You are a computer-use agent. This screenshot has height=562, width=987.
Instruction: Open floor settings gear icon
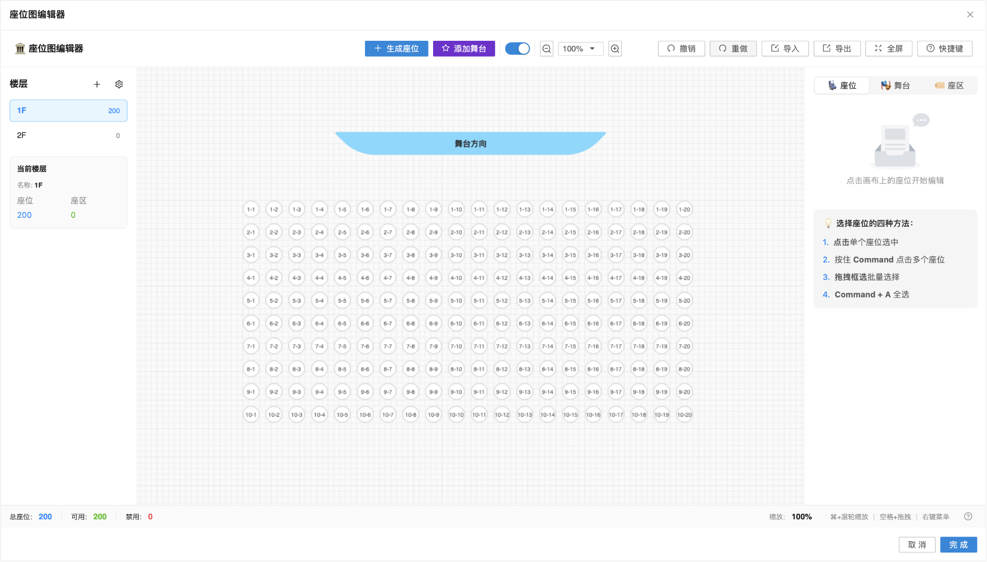point(119,85)
